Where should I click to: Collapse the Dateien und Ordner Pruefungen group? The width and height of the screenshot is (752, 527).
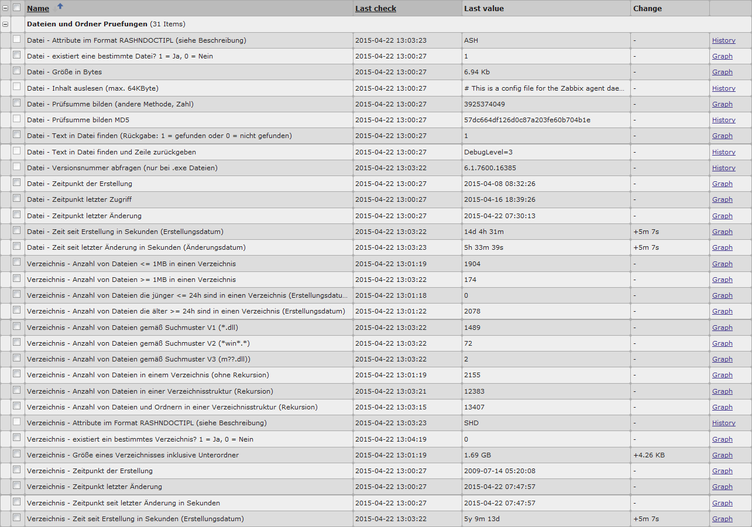point(5,25)
